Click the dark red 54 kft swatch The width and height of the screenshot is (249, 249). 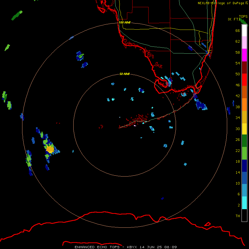point(244,68)
